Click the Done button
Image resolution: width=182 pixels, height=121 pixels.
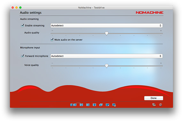(x=154, y=98)
